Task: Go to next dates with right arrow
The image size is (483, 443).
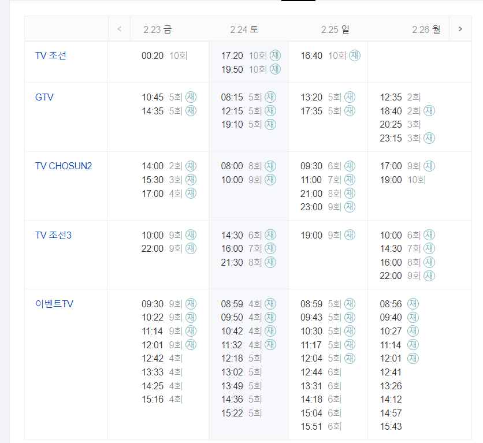Action: point(460,29)
